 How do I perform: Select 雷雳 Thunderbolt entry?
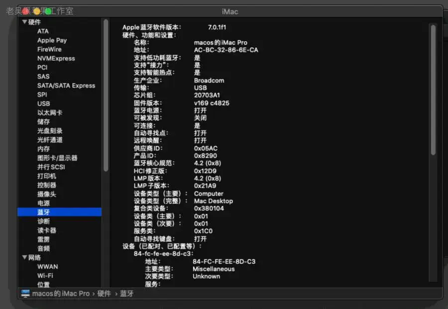43,239
